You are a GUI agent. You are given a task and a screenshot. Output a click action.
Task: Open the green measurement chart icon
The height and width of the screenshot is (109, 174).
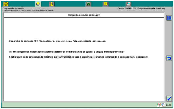click(88, 4)
